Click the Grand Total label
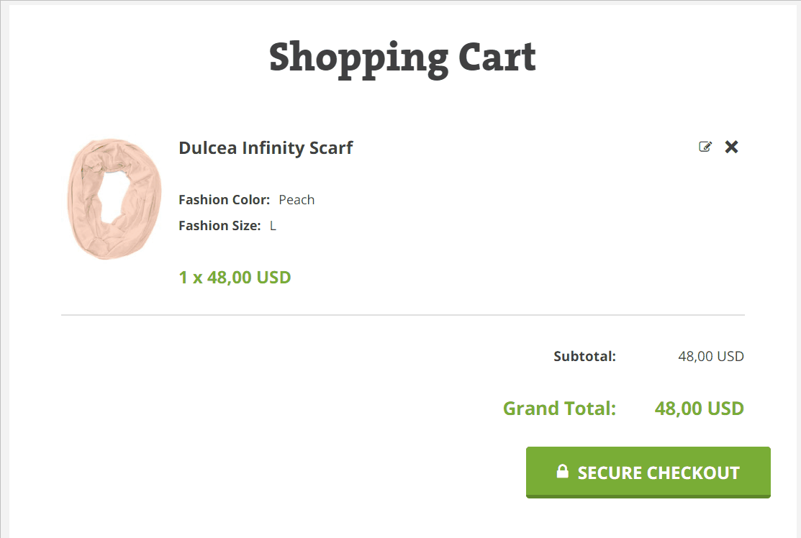 click(559, 409)
